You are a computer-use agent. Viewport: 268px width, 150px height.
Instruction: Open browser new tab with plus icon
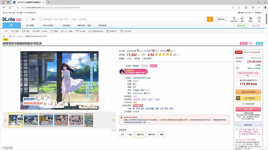click(x=48, y=2)
